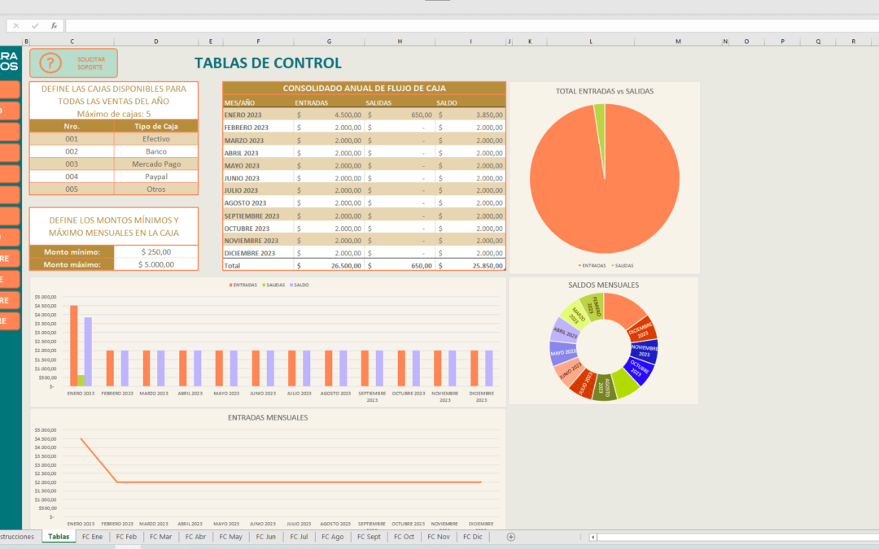Screen dimensions: 879x549
Task: Select the Mercado Pago caja type cell
Action: (155, 163)
